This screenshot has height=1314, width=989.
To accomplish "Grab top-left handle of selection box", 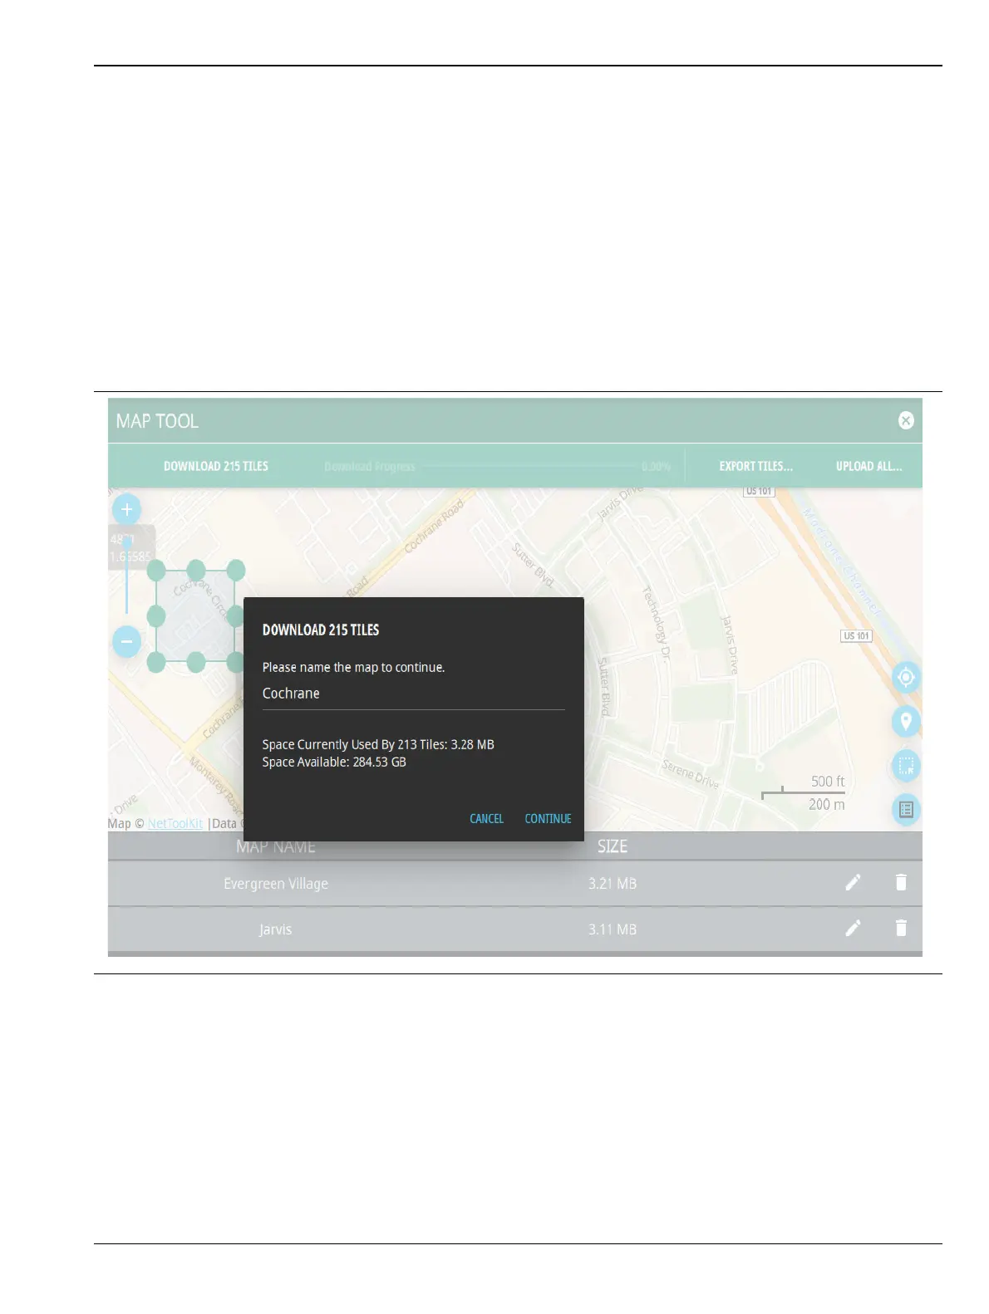I will pos(155,570).
